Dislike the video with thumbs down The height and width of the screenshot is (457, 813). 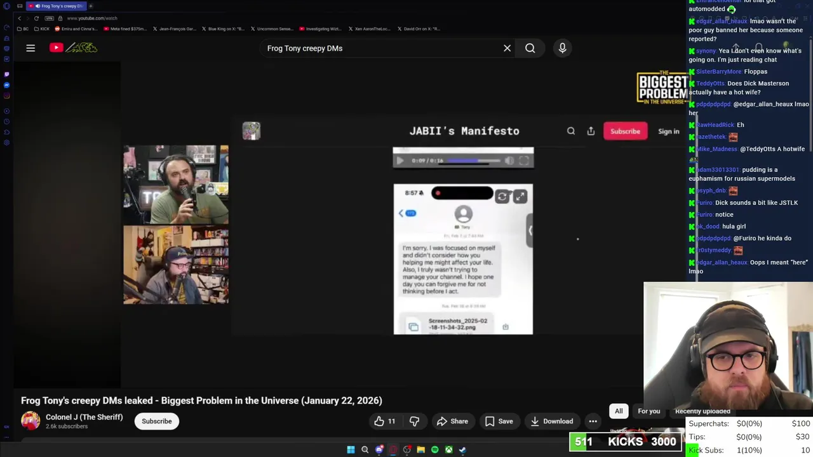tap(414, 421)
